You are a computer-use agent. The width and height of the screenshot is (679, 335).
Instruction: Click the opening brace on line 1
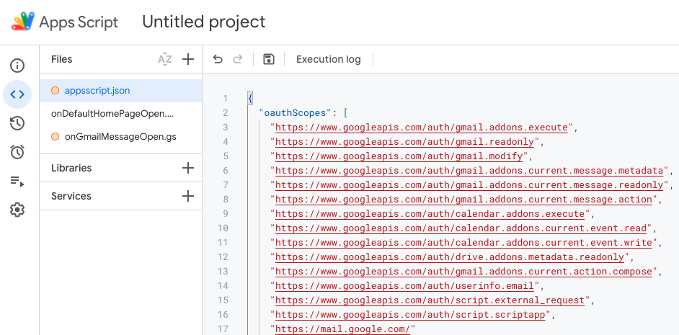coord(250,99)
